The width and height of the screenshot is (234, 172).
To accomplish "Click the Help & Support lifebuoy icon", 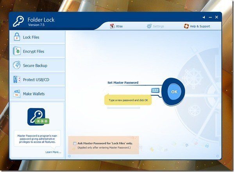I will click(186, 26).
